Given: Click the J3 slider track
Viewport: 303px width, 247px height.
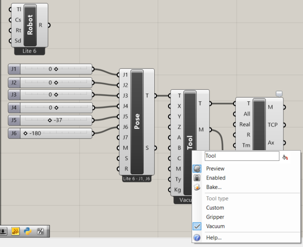Looking at the screenshot, I should [x=56, y=95].
